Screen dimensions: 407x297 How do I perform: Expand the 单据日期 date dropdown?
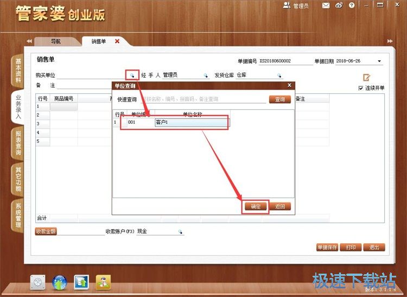379,61
